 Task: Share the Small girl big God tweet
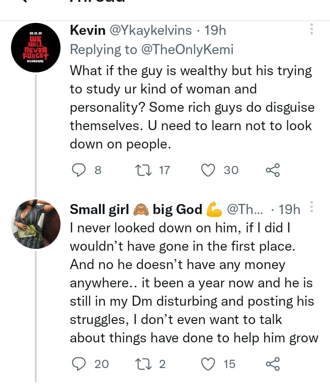pos(272,364)
